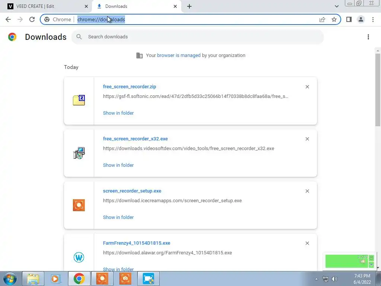Click the network status tray icon

click(325, 279)
